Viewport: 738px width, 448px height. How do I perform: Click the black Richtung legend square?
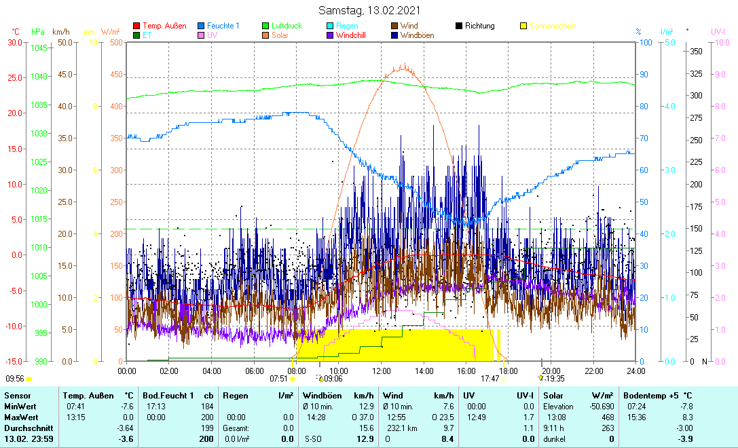coord(459,26)
